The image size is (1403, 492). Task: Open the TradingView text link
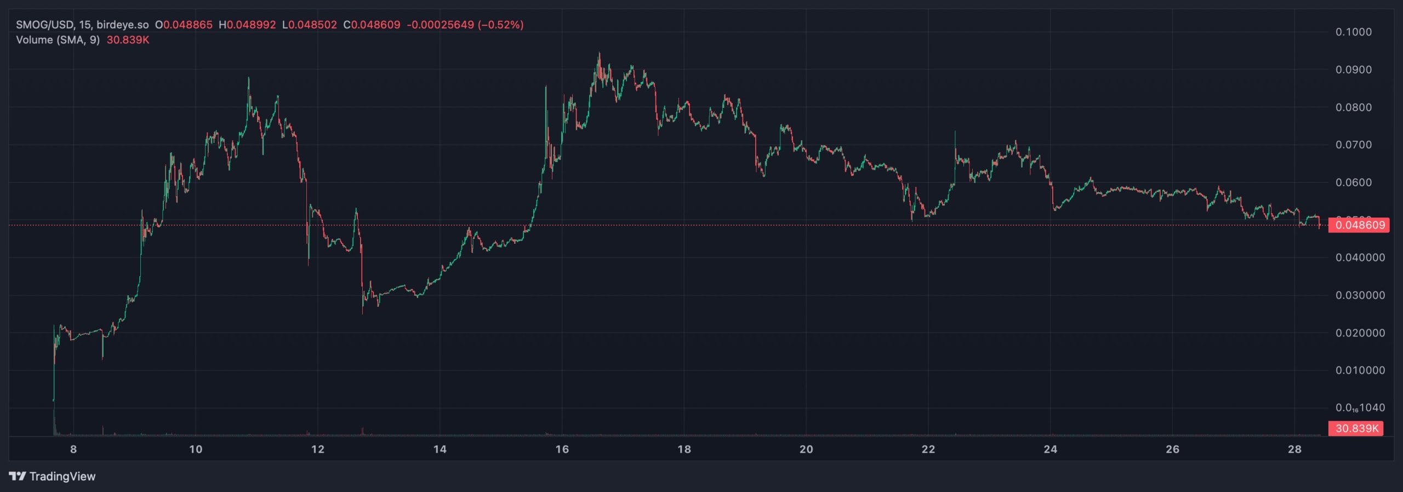(62, 476)
